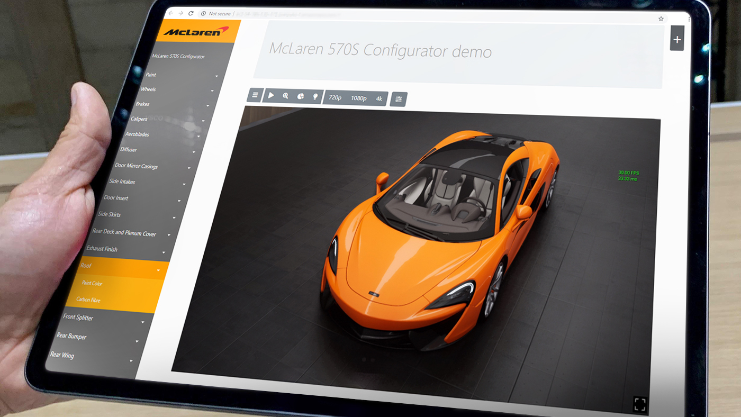The width and height of the screenshot is (741, 417).
Task: Start playback with the play icon
Action: (x=271, y=95)
